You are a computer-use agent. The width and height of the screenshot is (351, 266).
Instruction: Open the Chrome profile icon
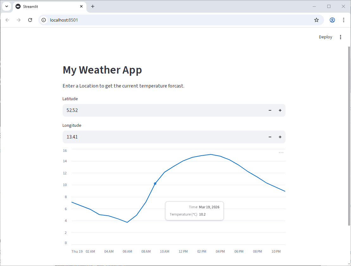pos(332,20)
